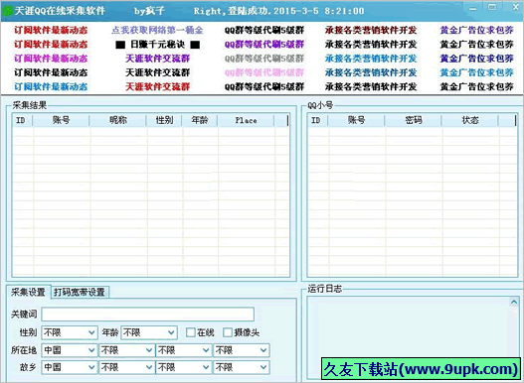Image resolution: width=524 pixels, height=383 pixels.
Task: Switch to the 打码宽带设置 tab
Action: (80, 293)
